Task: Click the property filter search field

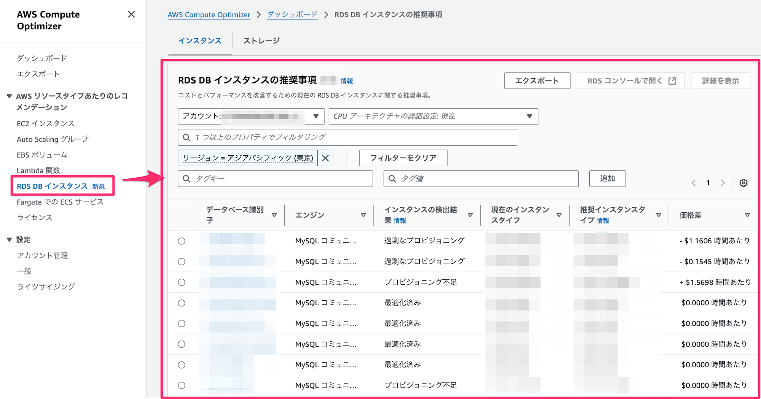Action: 347,137
